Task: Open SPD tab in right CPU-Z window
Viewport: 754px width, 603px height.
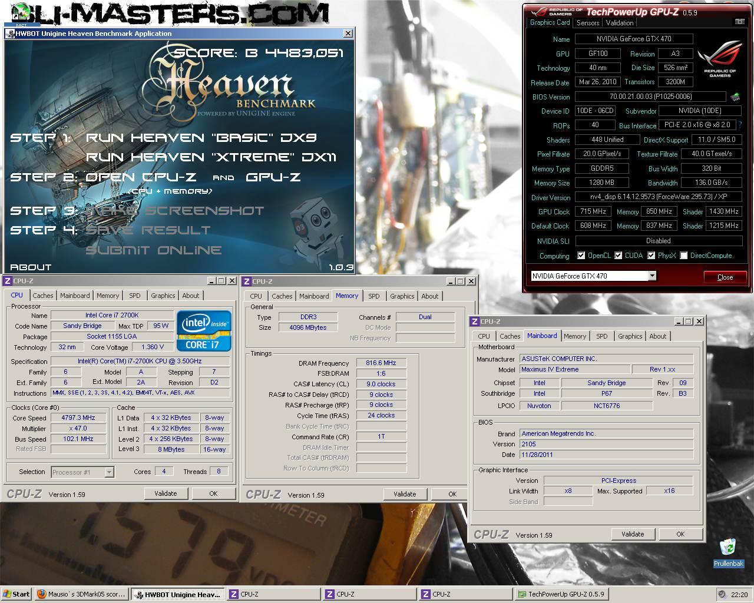Action: 601,336
